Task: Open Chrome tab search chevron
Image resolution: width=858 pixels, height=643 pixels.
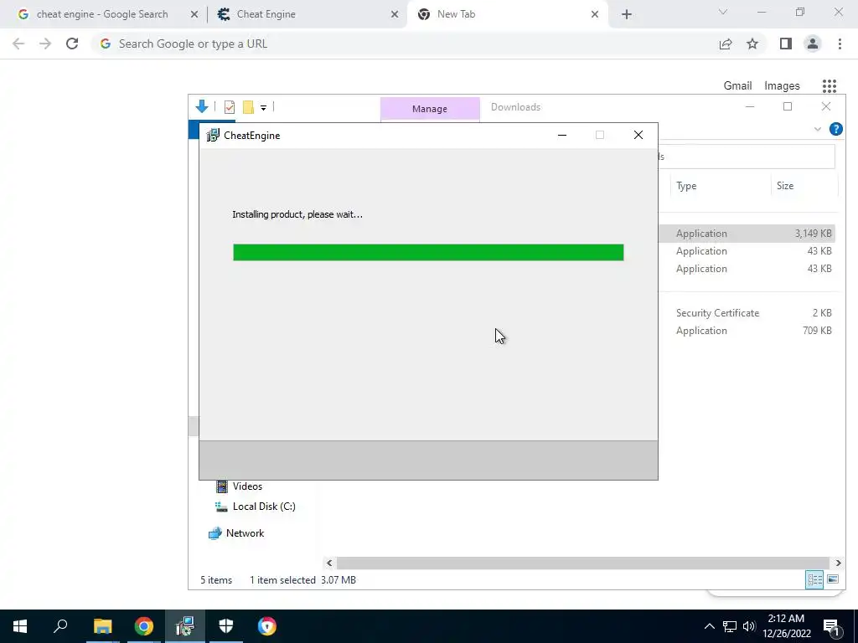Action: 723,12
